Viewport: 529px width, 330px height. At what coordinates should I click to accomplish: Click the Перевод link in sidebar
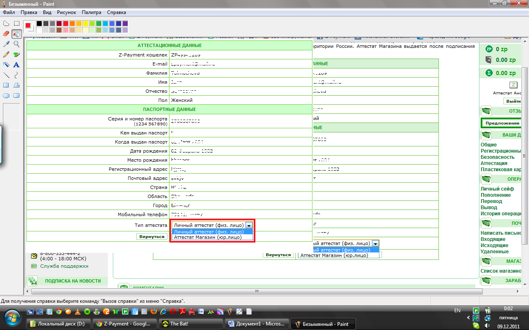click(x=491, y=201)
